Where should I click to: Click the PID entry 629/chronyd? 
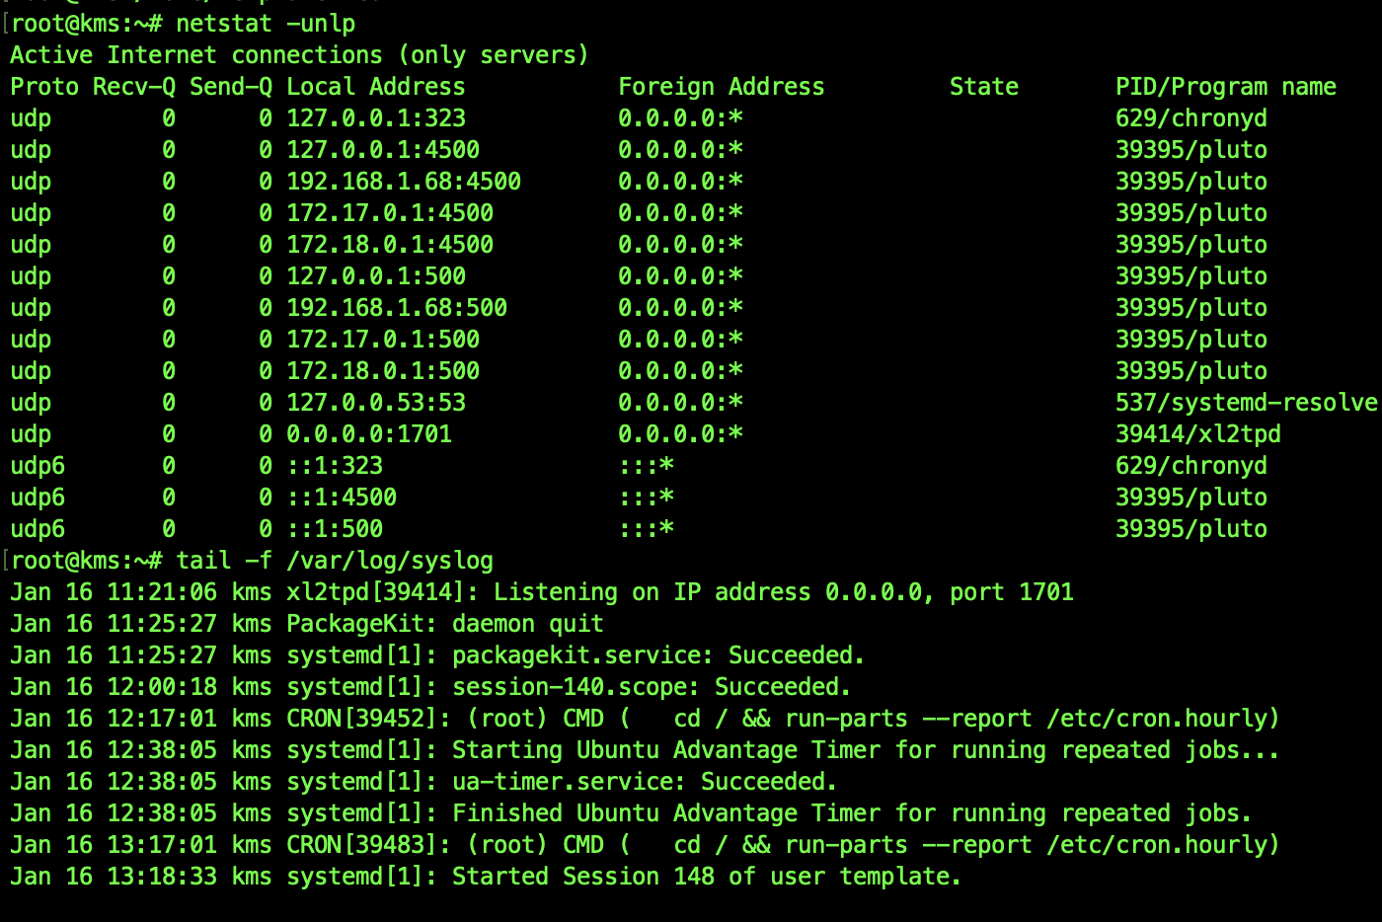(x=1190, y=117)
